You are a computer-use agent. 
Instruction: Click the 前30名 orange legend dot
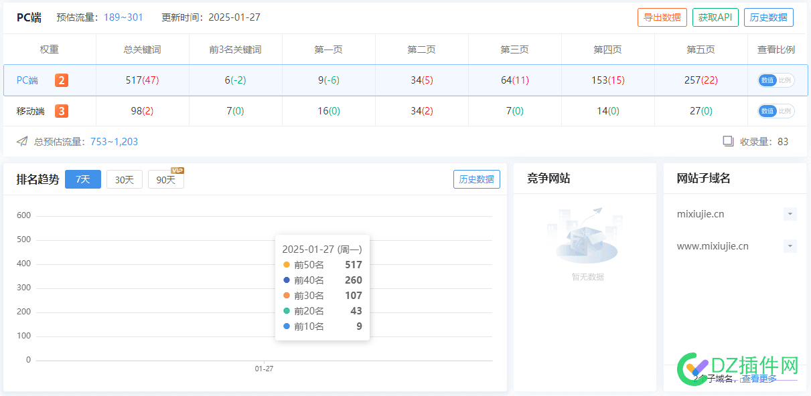[287, 296]
